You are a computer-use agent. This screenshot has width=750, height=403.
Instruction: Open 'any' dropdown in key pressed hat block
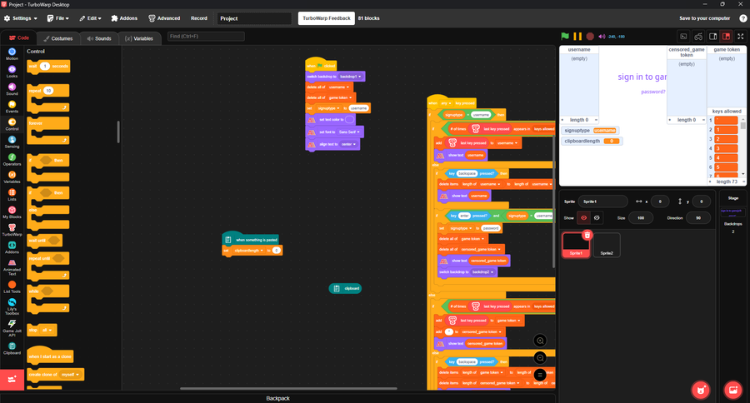coord(446,102)
